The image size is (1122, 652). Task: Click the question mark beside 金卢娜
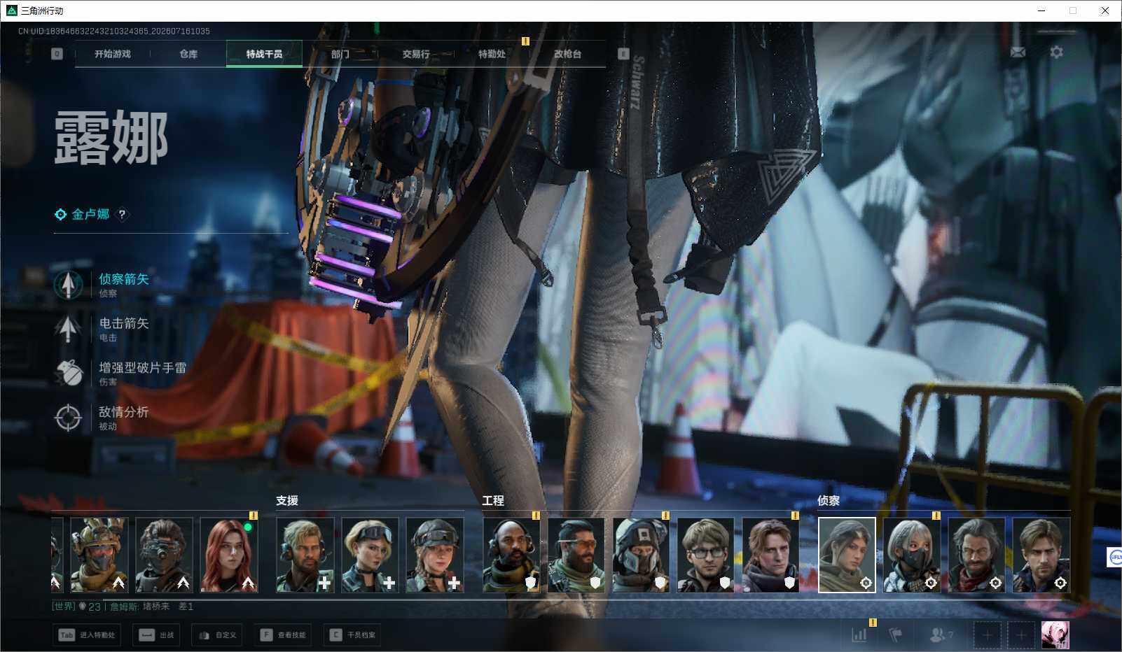click(122, 215)
